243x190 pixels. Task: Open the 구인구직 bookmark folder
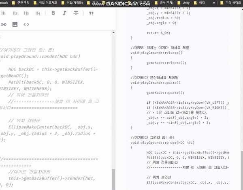point(21,3)
